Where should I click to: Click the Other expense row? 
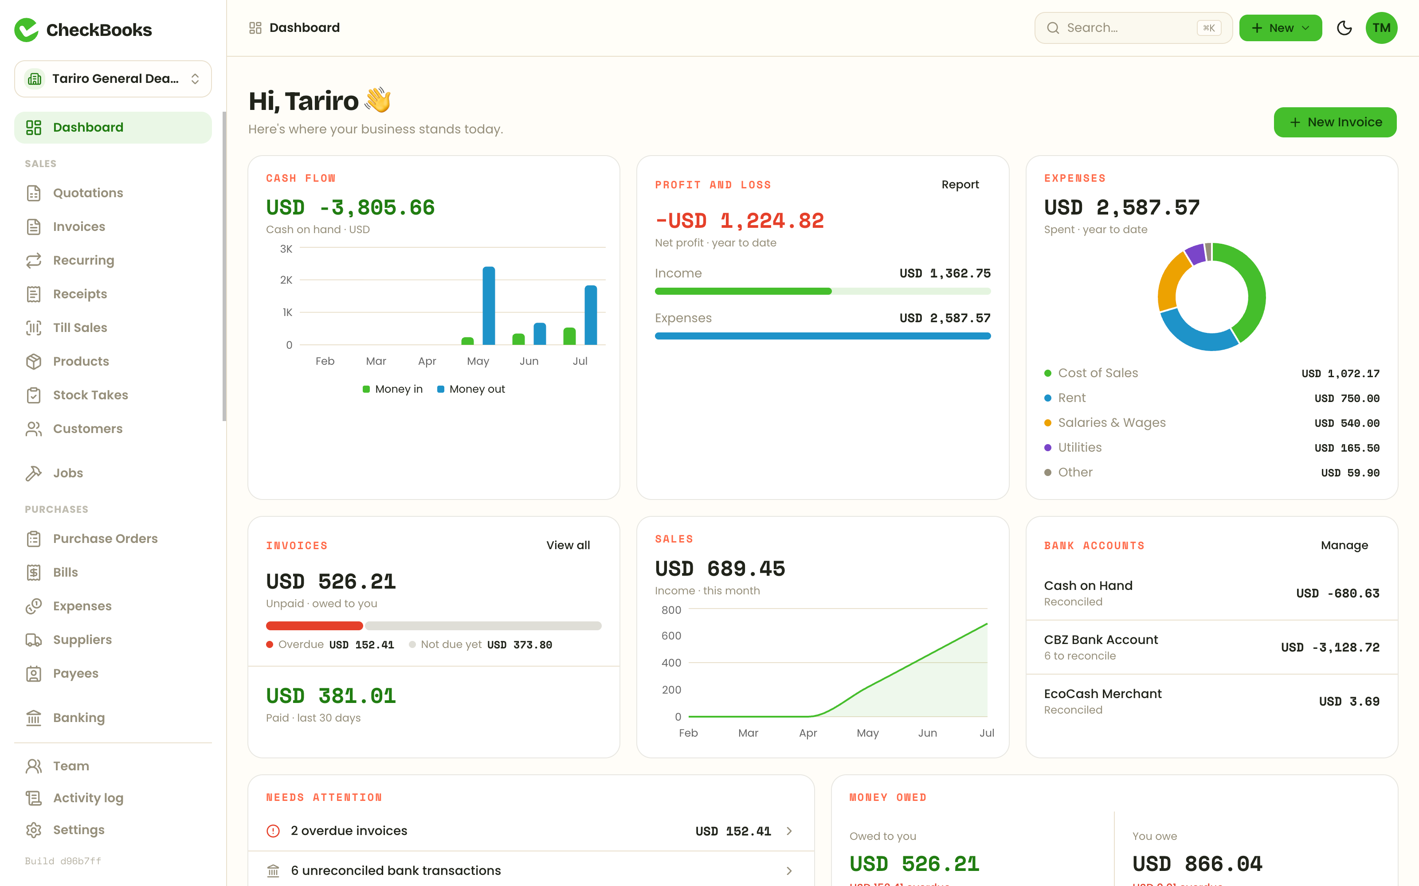[1211, 472]
